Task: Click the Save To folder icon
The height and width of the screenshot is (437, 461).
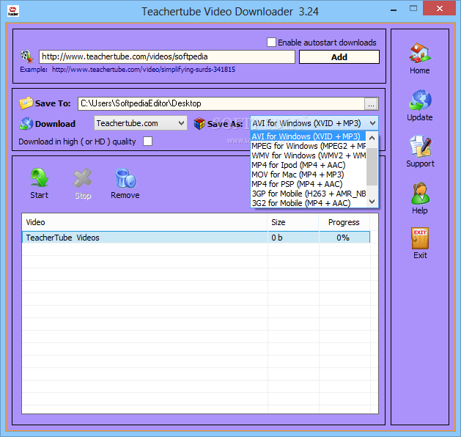Action: point(26,103)
